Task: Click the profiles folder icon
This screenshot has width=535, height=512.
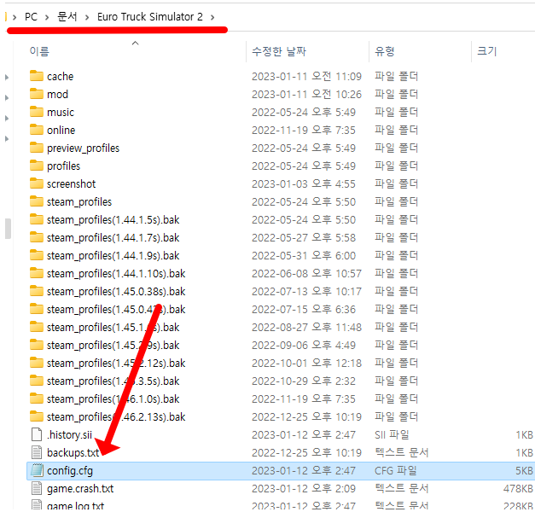Action: pyautogui.click(x=36, y=166)
